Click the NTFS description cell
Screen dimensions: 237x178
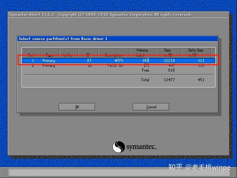pyautogui.click(x=119, y=60)
